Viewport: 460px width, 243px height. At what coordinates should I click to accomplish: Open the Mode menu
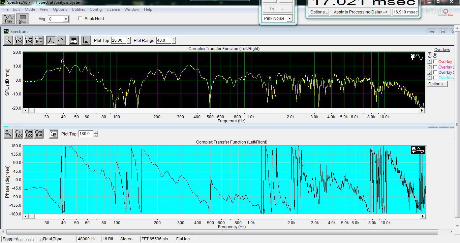tap(30, 9)
